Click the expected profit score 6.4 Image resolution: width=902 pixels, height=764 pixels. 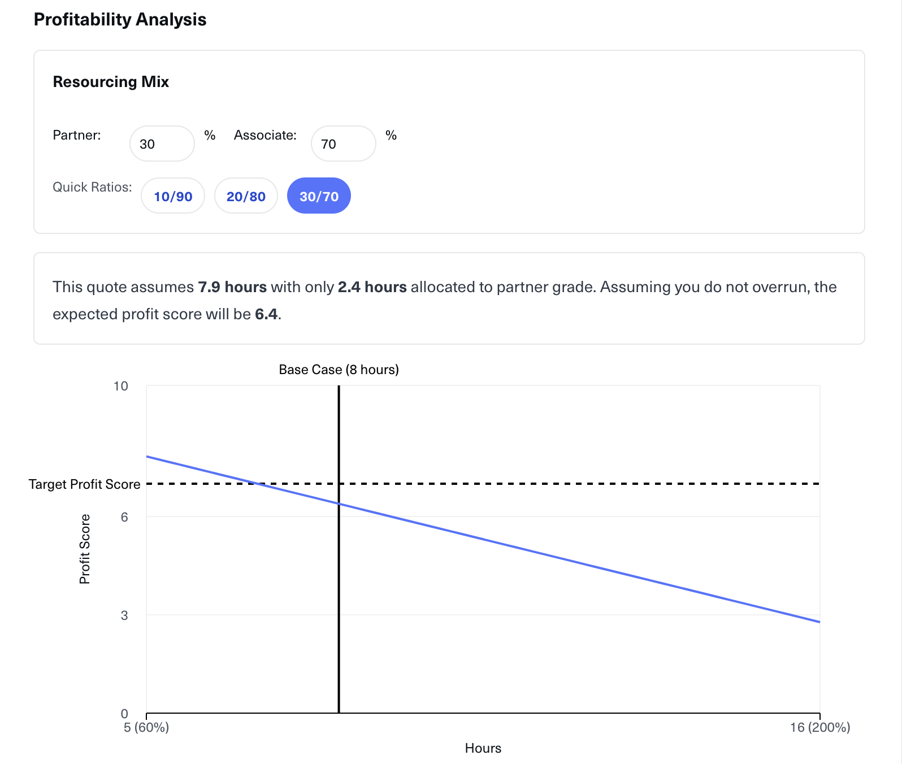[266, 314]
